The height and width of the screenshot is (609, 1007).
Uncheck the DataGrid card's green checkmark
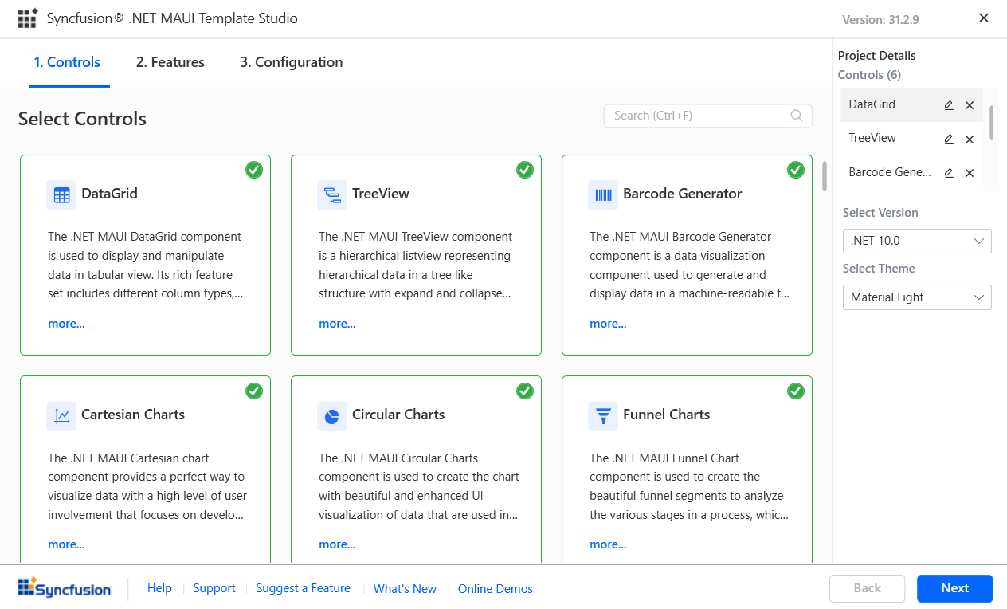pos(254,170)
